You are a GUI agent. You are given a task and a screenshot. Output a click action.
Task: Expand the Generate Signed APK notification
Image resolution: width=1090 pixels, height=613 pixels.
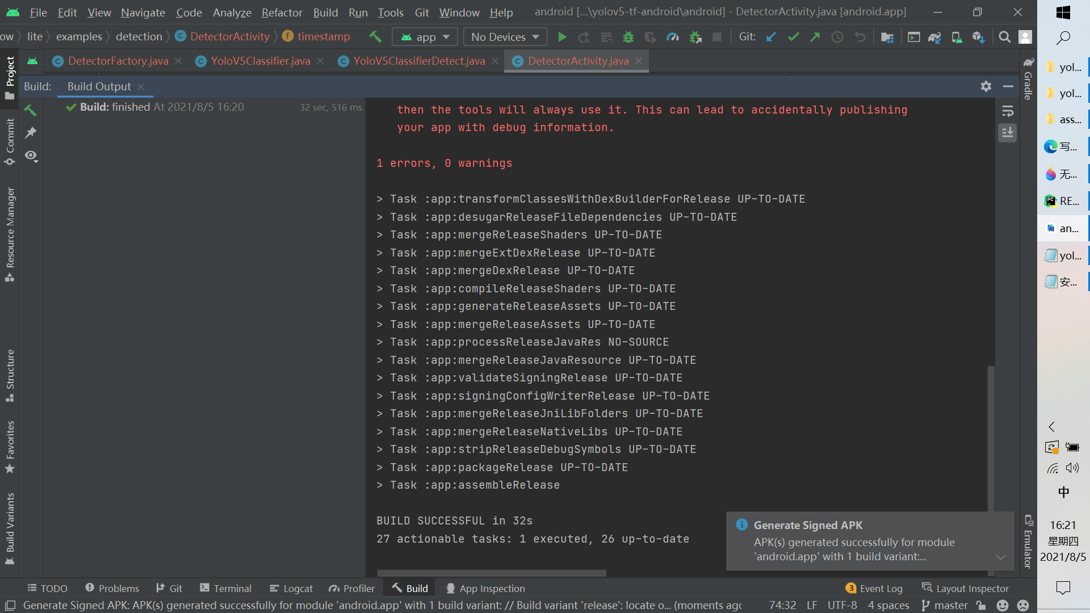pyautogui.click(x=1000, y=557)
